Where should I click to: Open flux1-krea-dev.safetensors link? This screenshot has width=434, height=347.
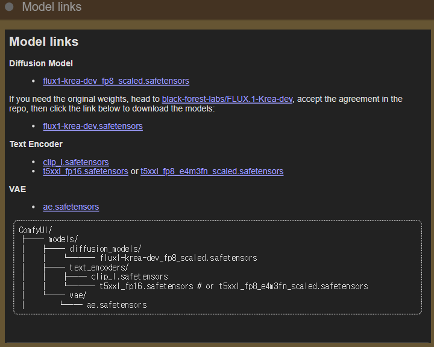(93, 126)
